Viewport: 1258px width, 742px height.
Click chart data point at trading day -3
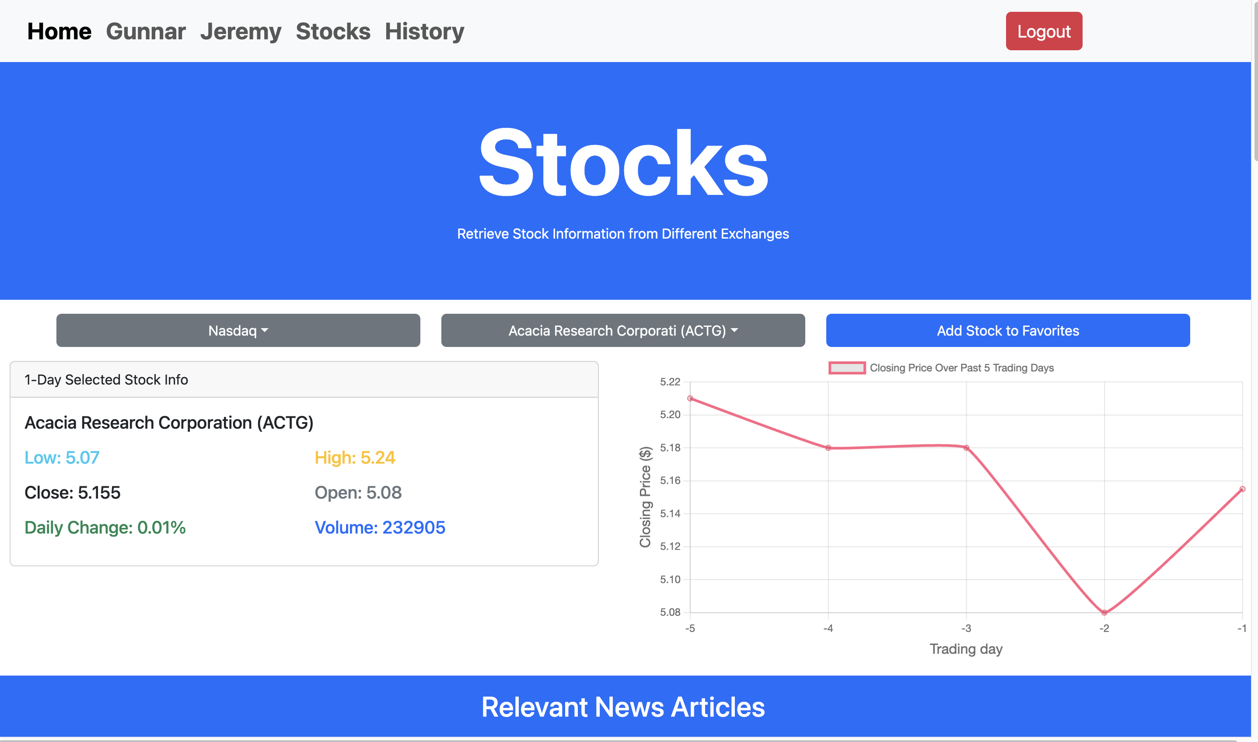click(966, 448)
